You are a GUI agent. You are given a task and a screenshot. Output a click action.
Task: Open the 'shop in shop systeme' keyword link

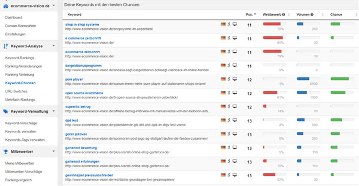(82, 24)
